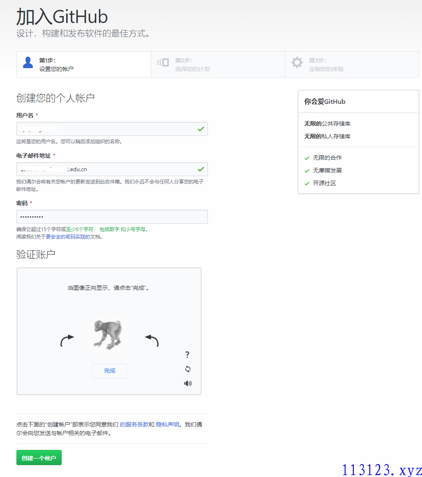Click the checkmark beside 无摩擦发展
The height and width of the screenshot is (477, 422).
tap(307, 171)
